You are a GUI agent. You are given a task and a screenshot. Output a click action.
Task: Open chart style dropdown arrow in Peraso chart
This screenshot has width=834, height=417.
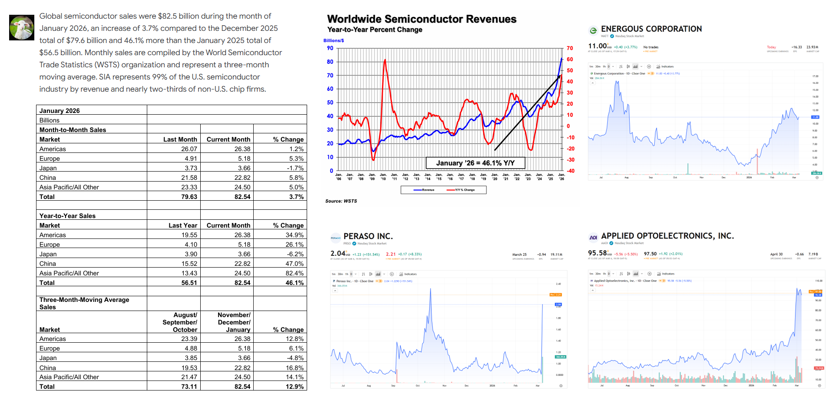pos(384,274)
